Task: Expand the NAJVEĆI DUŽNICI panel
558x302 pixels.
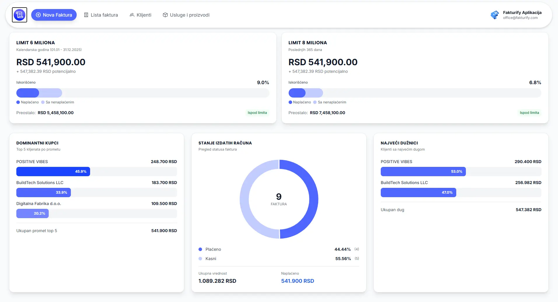Action: point(399,143)
